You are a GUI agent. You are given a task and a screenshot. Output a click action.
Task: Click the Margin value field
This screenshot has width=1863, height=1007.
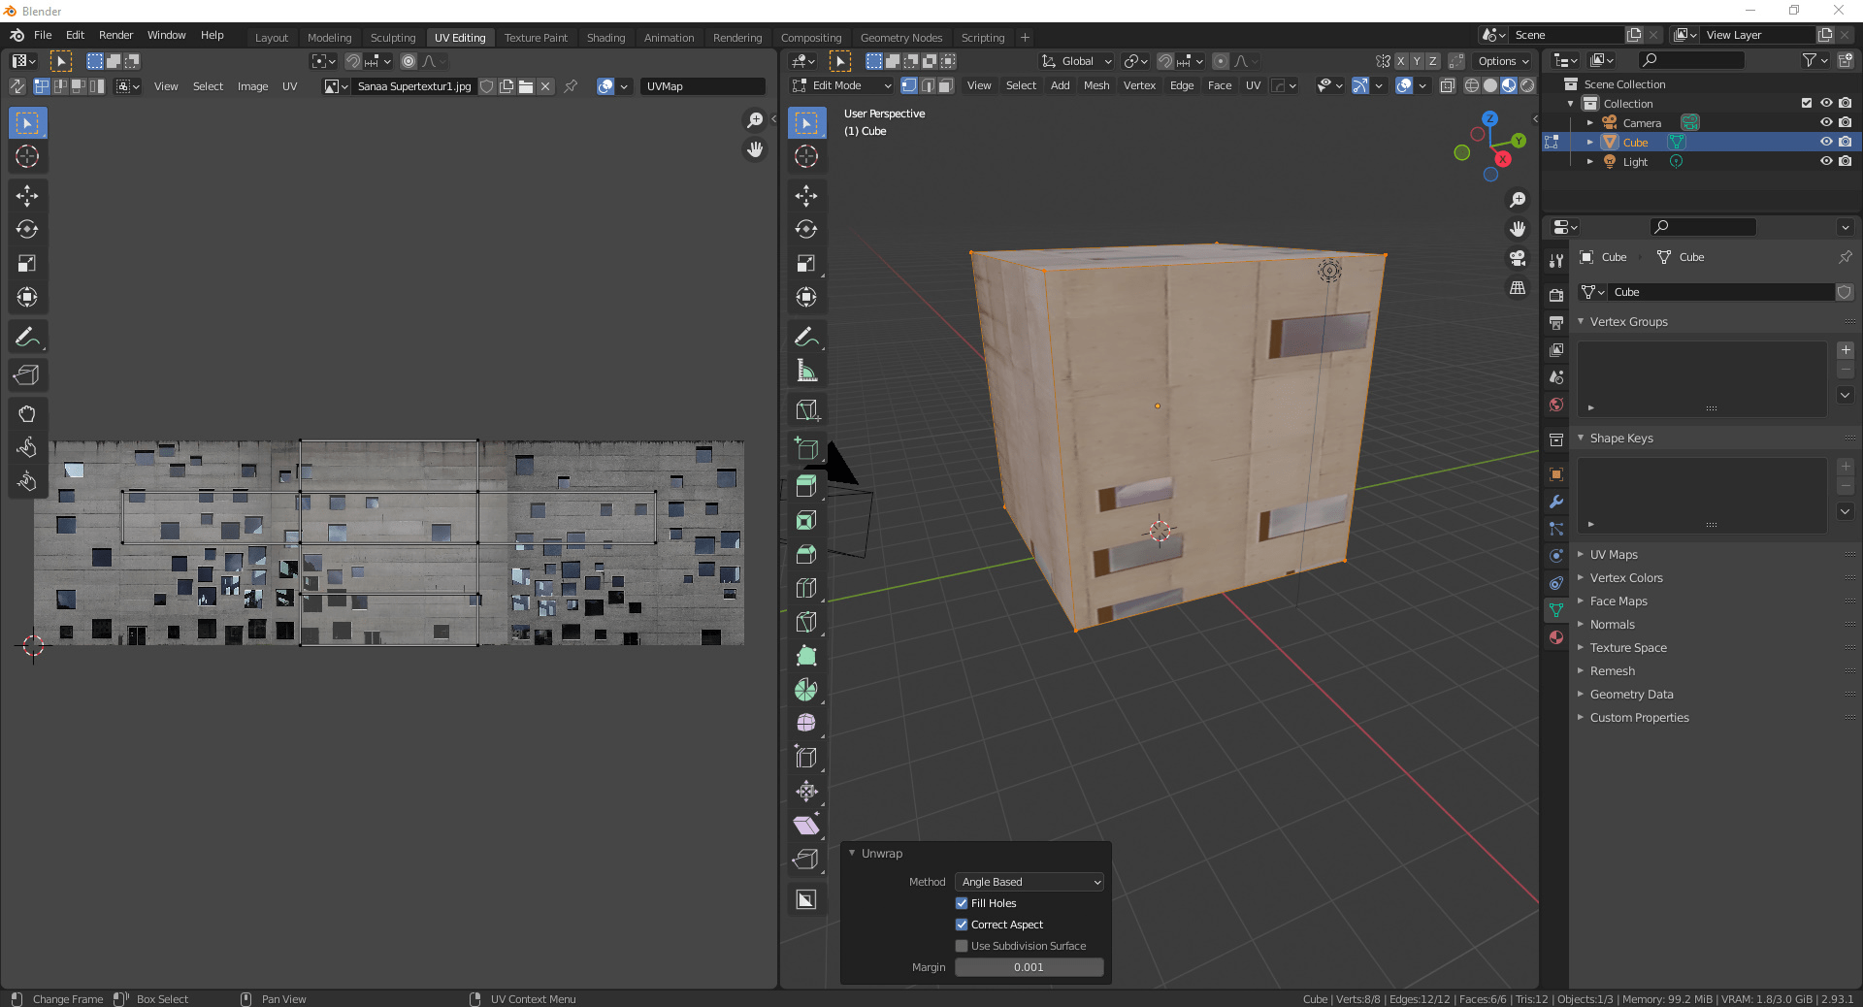pyautogui.click(x=1029, y=967)
